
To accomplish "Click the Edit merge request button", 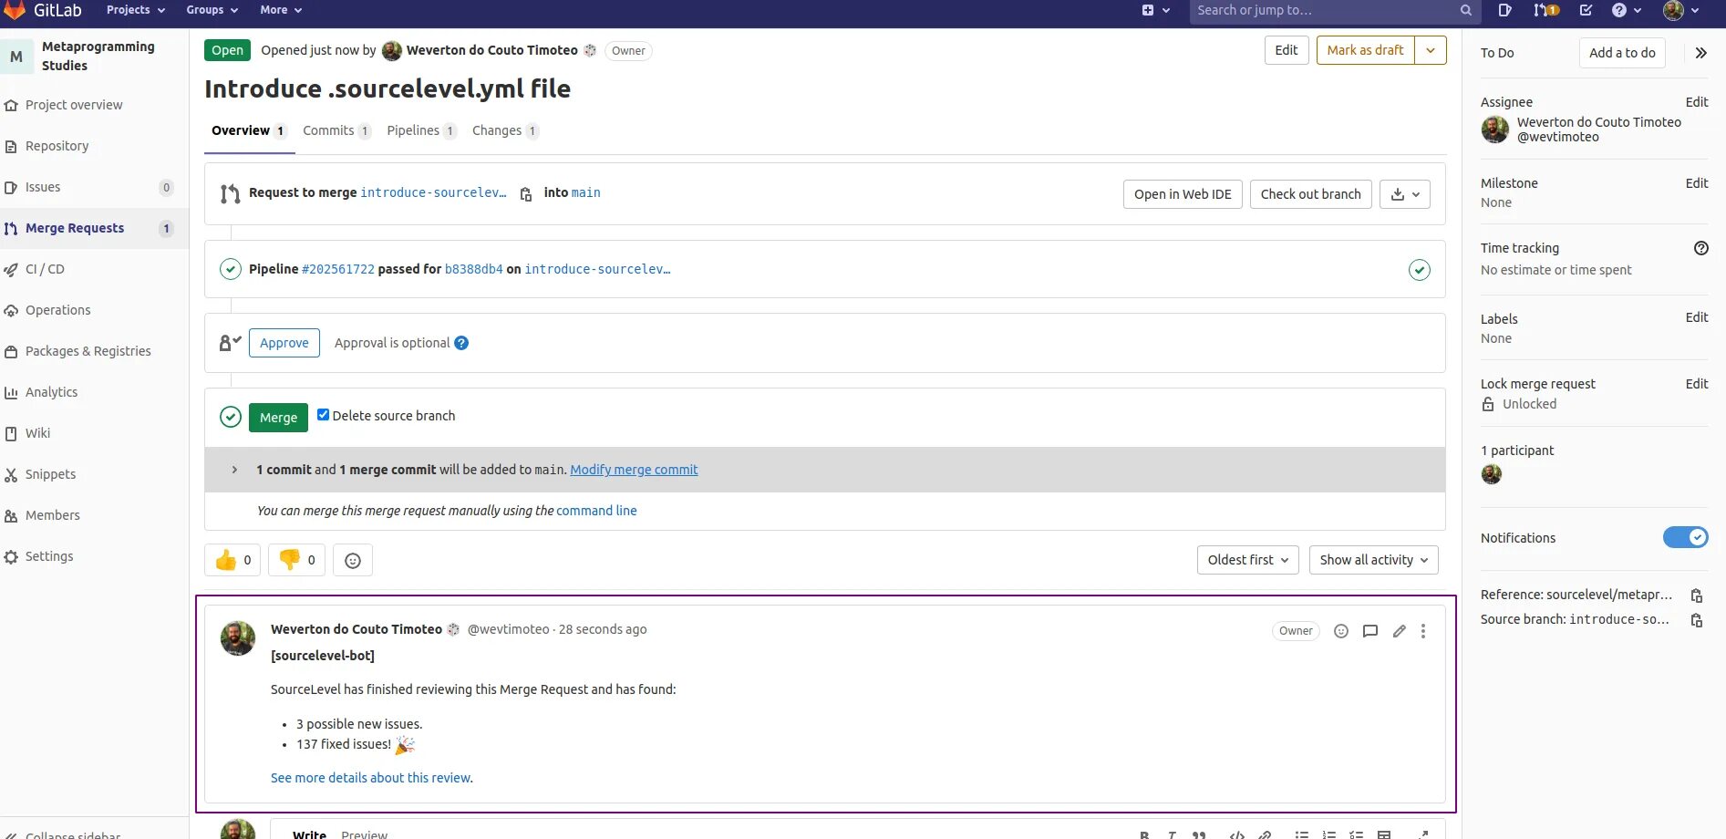I will click(x=1287, y=50).
